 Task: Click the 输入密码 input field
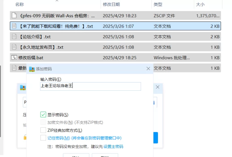(90, 86)
